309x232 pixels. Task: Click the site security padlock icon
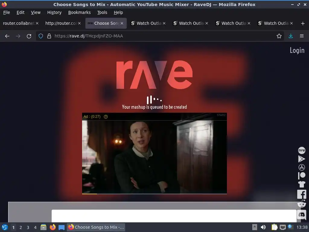49,36
